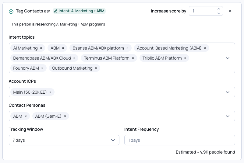Remove the ABM persona chip
Screen dimensions: 244x163
click(x=26, y=116)
